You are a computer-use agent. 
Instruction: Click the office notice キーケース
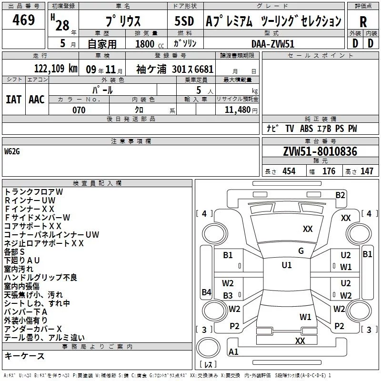point(25,356)
